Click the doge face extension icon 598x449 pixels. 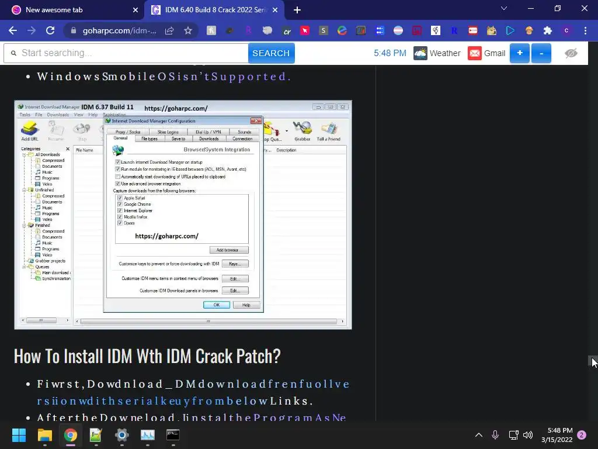click(x=492, y=30)
